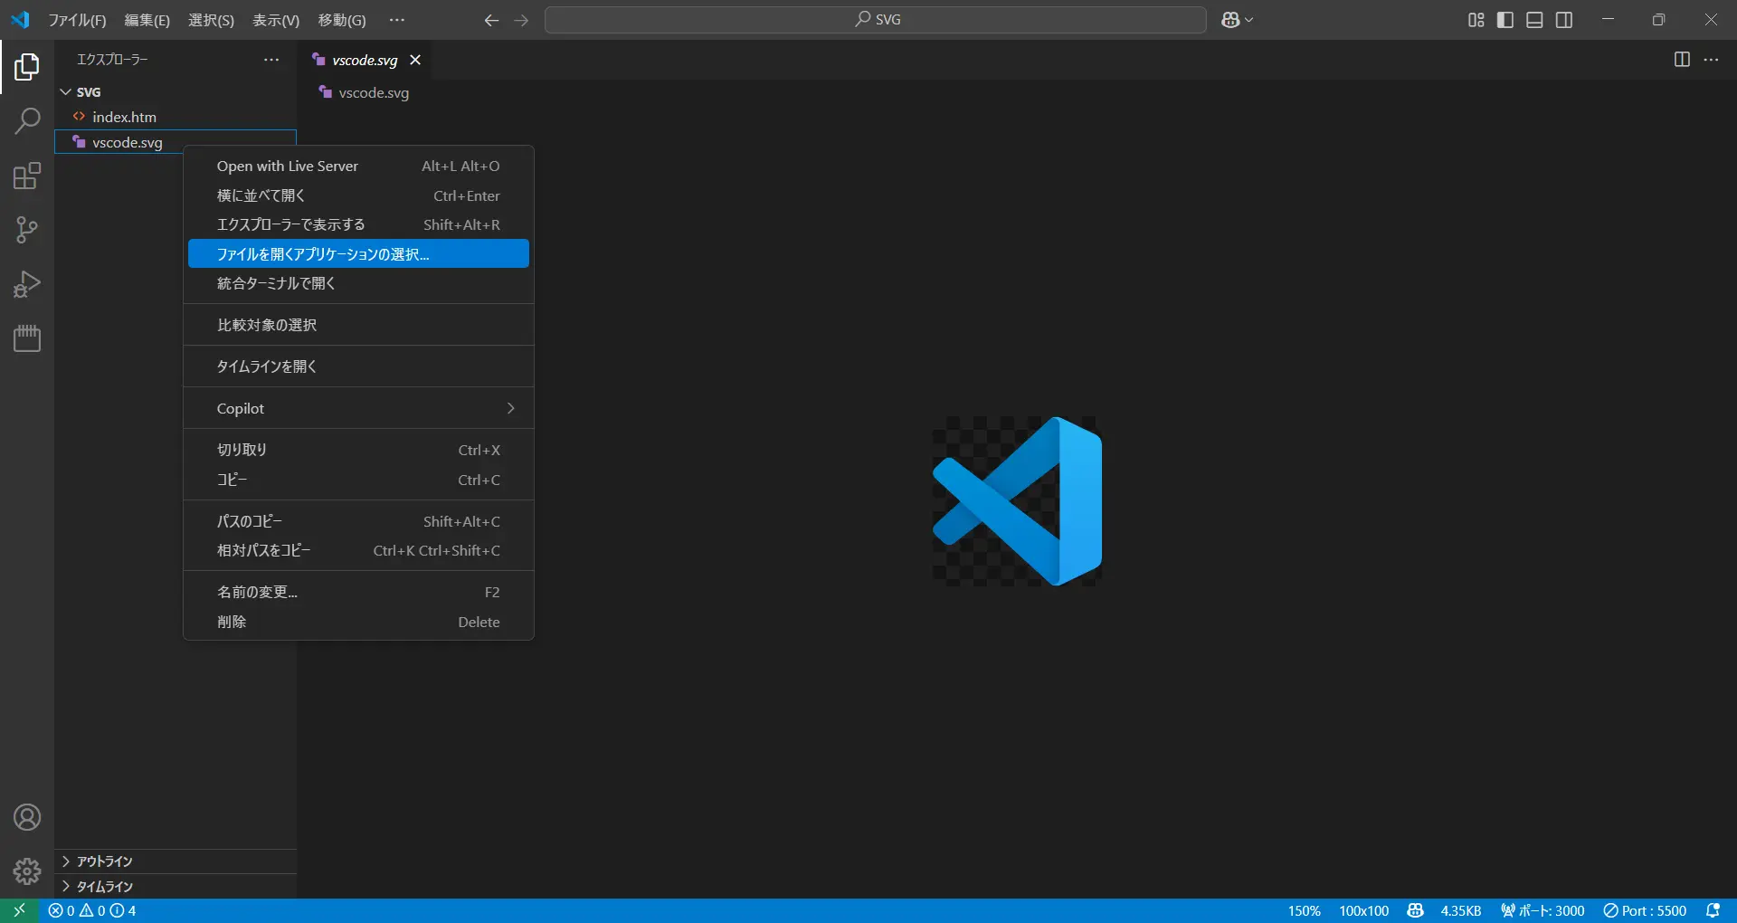The height and width of the screenshot is (923, 1737).
Task: Open the 表示(V) menu
Action: (276, 20)
